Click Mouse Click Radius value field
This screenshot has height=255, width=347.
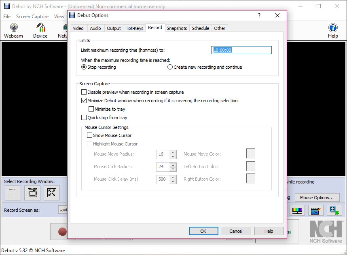pos(163,166)
